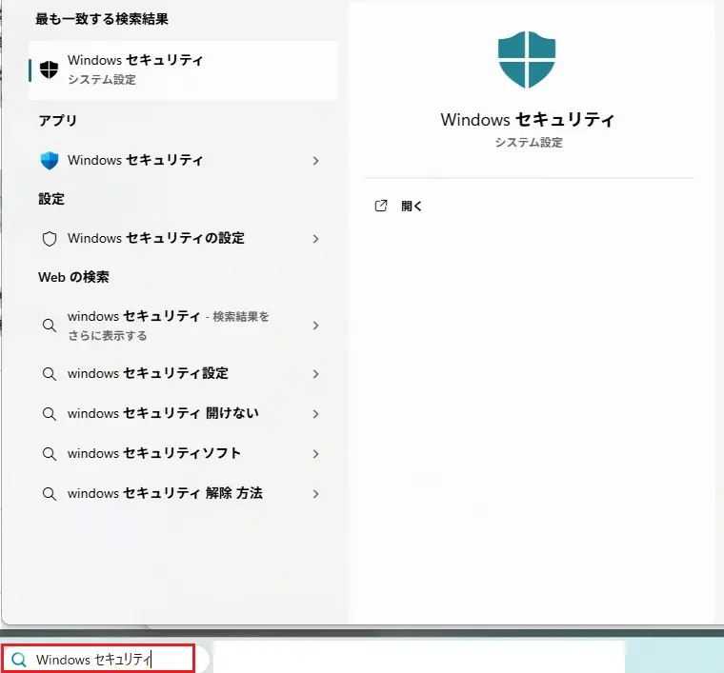Click search icon beside windows セキュリティ設定
The image size is (724, 673).
coord(50,374)
